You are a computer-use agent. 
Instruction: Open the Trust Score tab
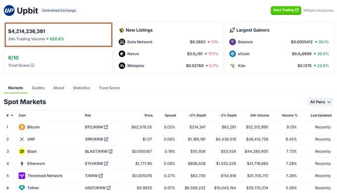pyautogui.click(x=109, y=88)
